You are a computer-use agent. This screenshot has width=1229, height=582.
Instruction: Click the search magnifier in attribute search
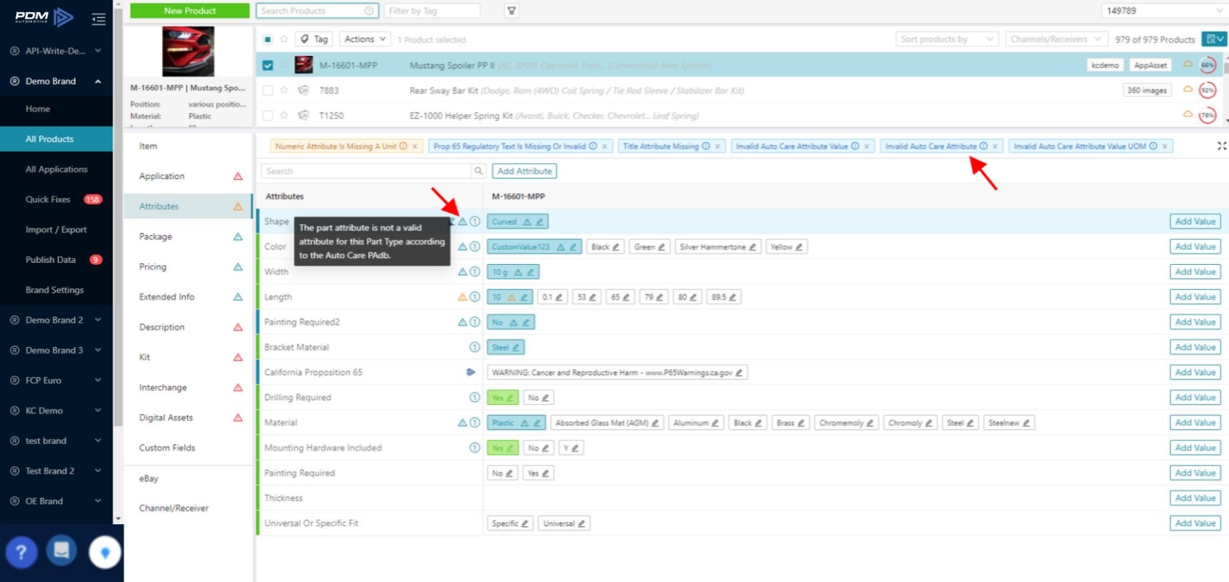[479, 171]
